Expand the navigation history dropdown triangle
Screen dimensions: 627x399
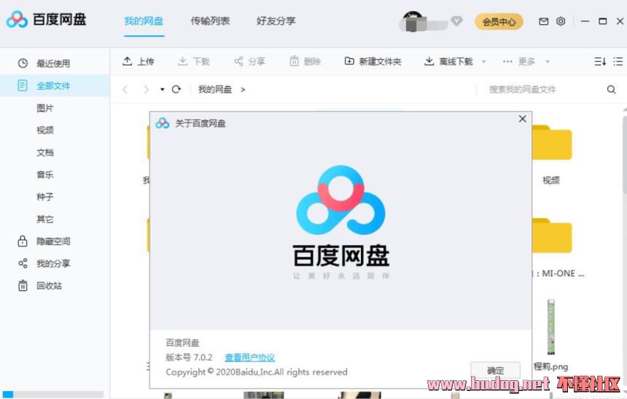pos(162,89)
